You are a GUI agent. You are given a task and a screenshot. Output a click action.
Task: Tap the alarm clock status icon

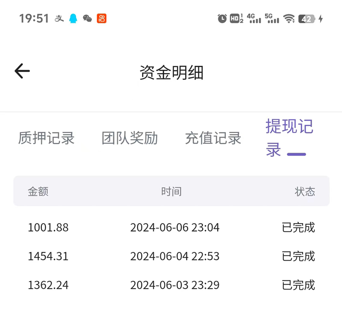tap(222, 18)
